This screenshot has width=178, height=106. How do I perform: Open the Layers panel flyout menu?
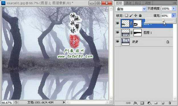[x=174, y=3]
